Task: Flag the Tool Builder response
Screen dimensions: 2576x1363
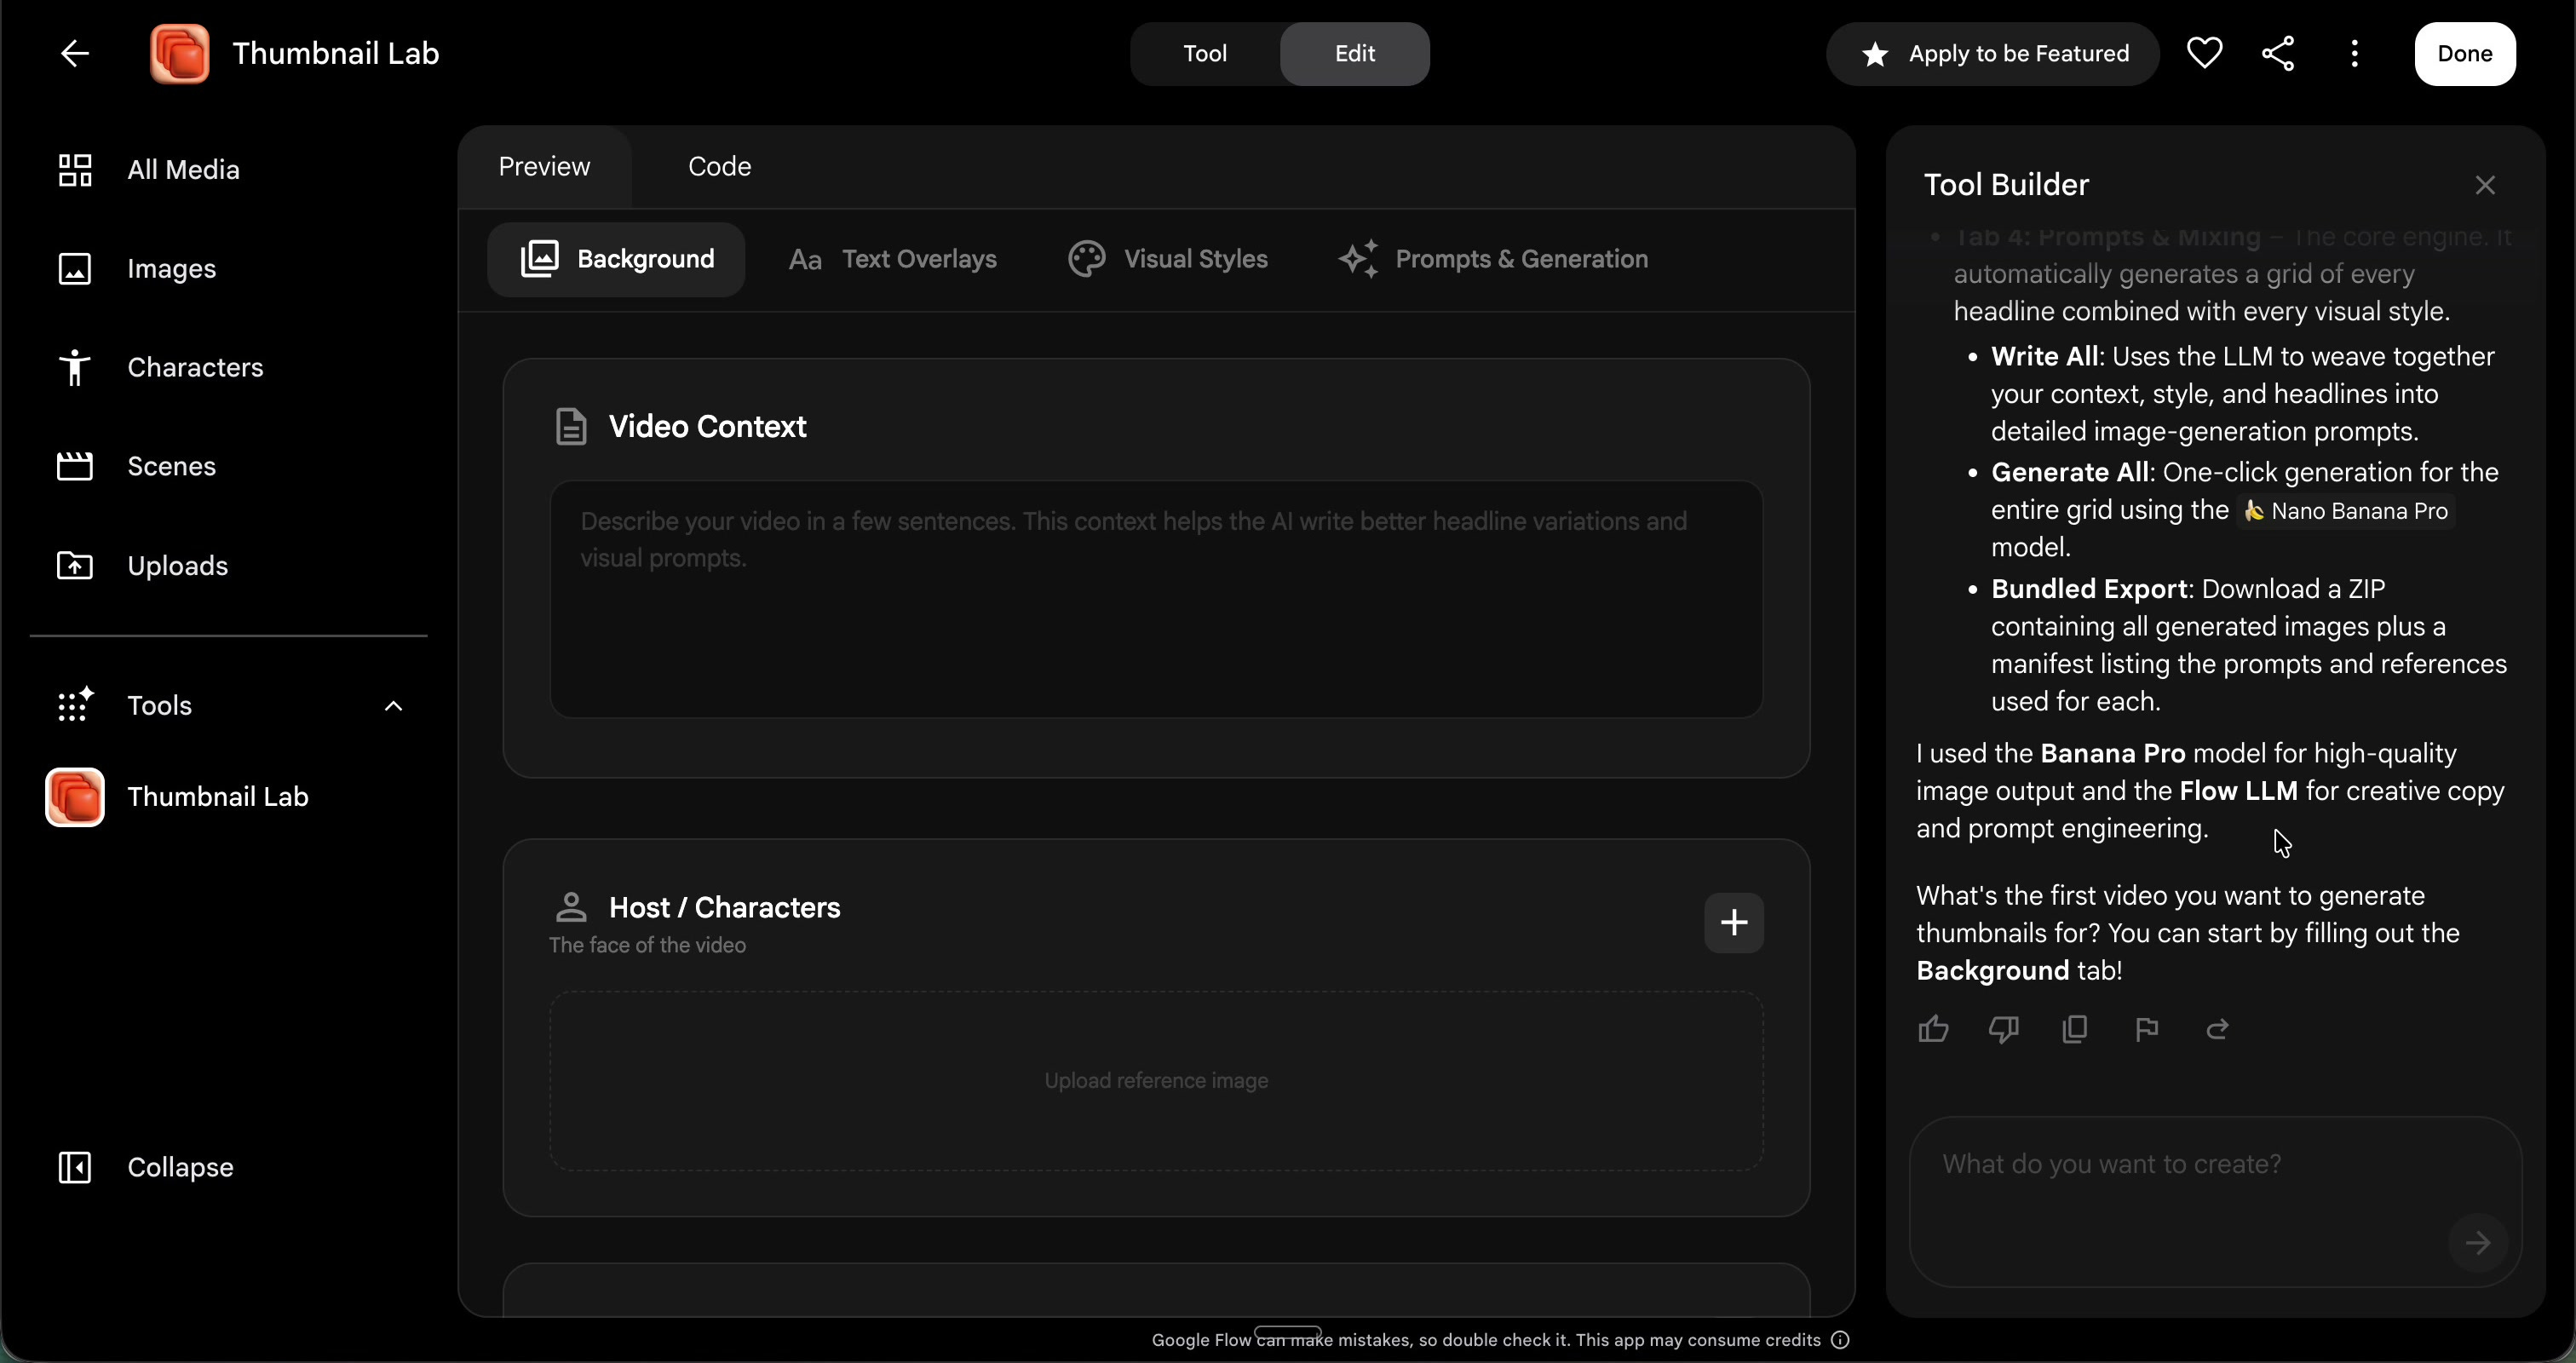Action: click(2146, 1029)
